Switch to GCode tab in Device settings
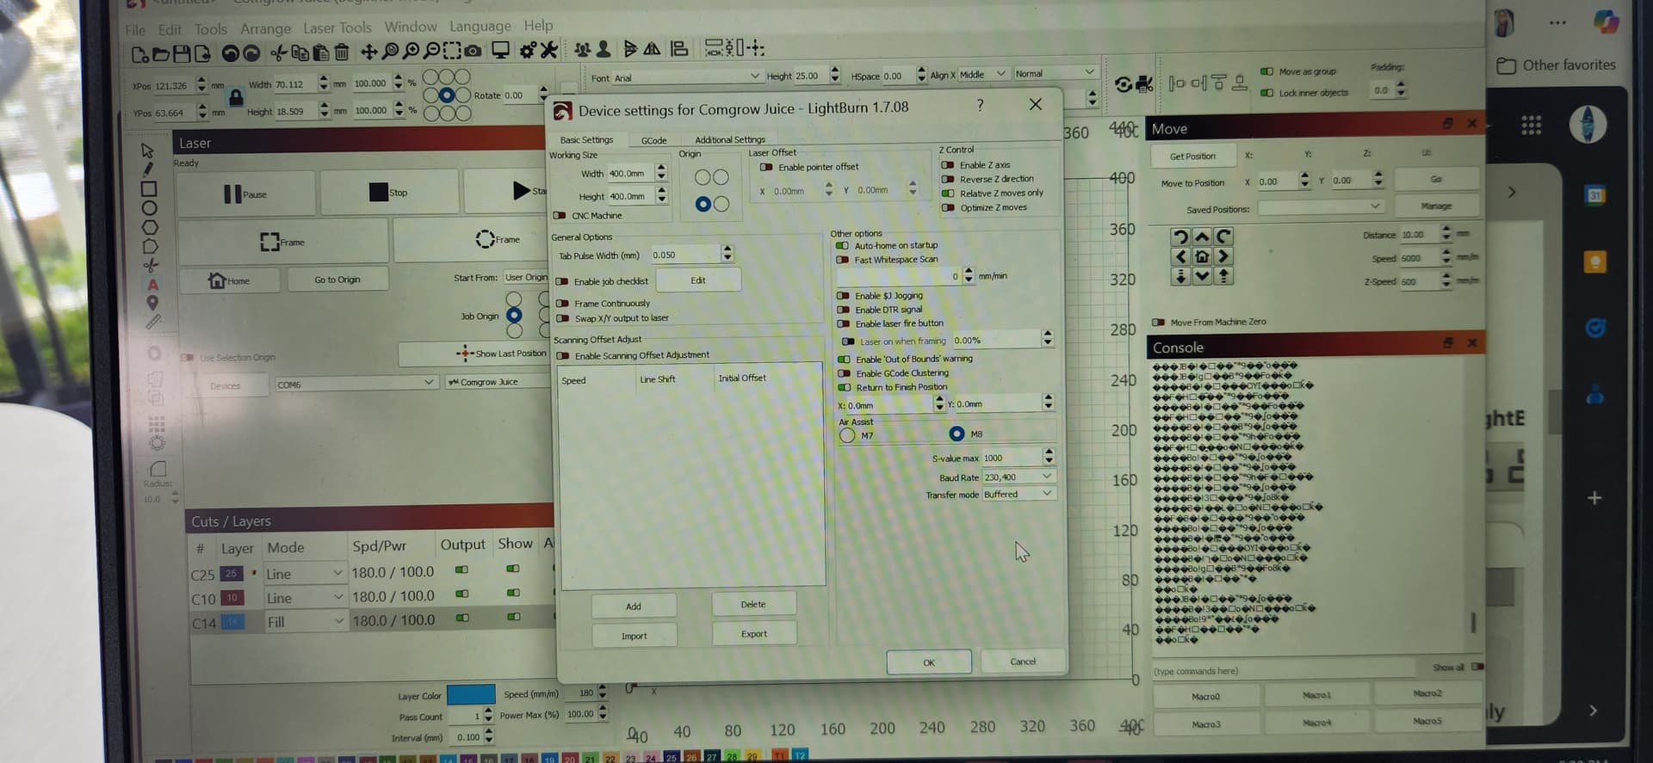This screenshot has width=1653, height=763. click(653, 140)
